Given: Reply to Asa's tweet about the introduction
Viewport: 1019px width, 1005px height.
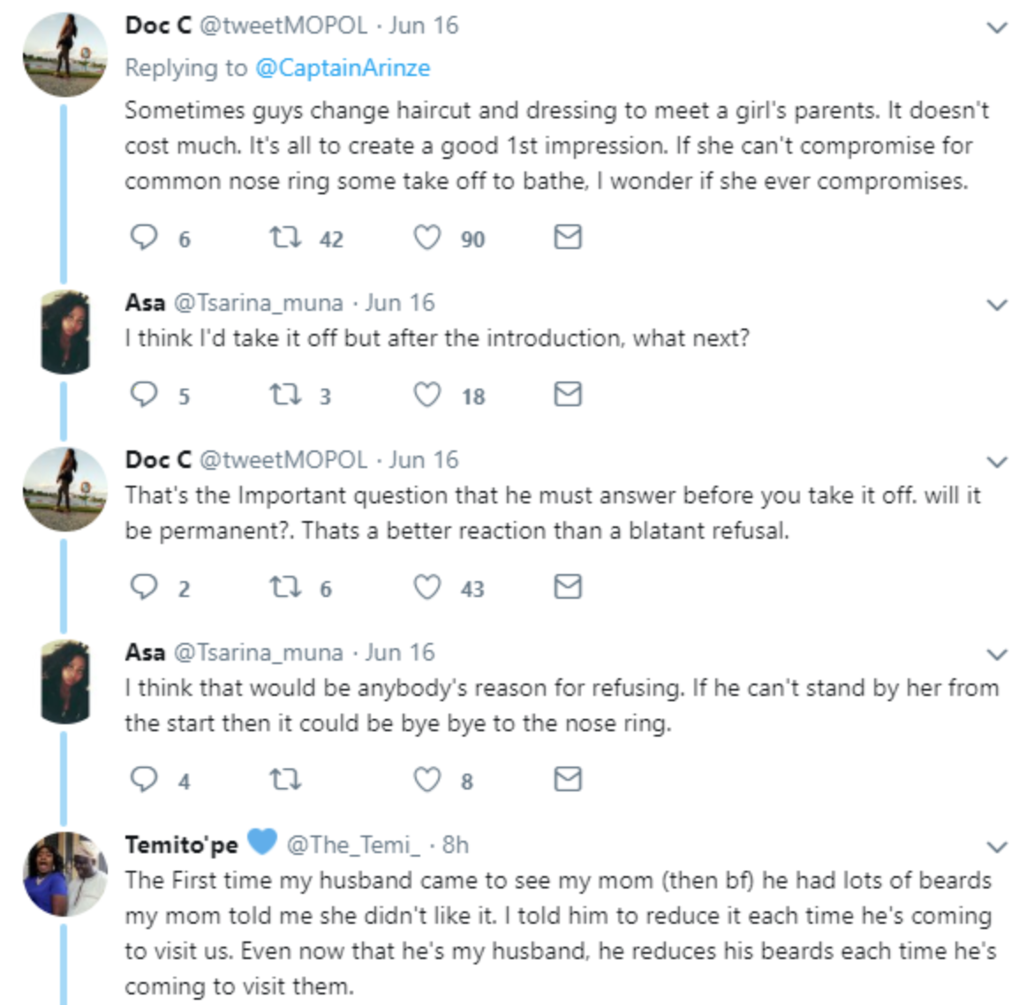Looking at the screenshot, I should click(x=144, y=394).
